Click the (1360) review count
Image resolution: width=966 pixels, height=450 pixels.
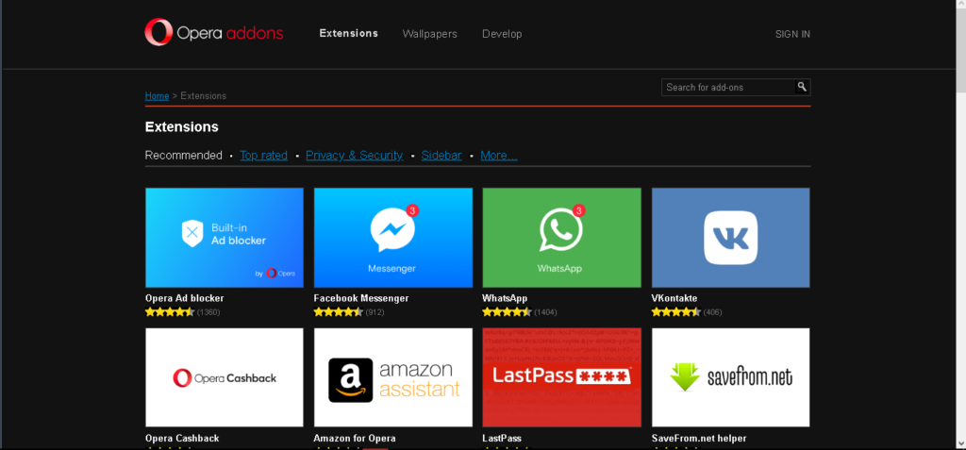pyautogui.click(x=208, y=312)
